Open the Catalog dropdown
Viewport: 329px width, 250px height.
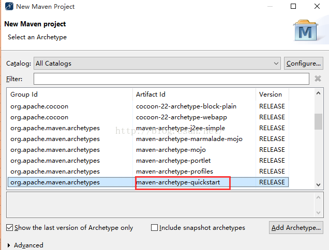[x=157, y=64]
